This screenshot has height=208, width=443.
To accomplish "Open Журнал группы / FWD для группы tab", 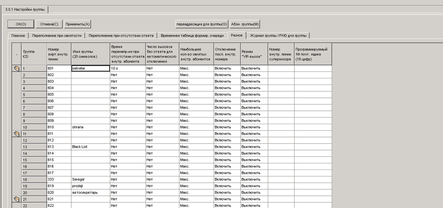I will tap(278, 35).
